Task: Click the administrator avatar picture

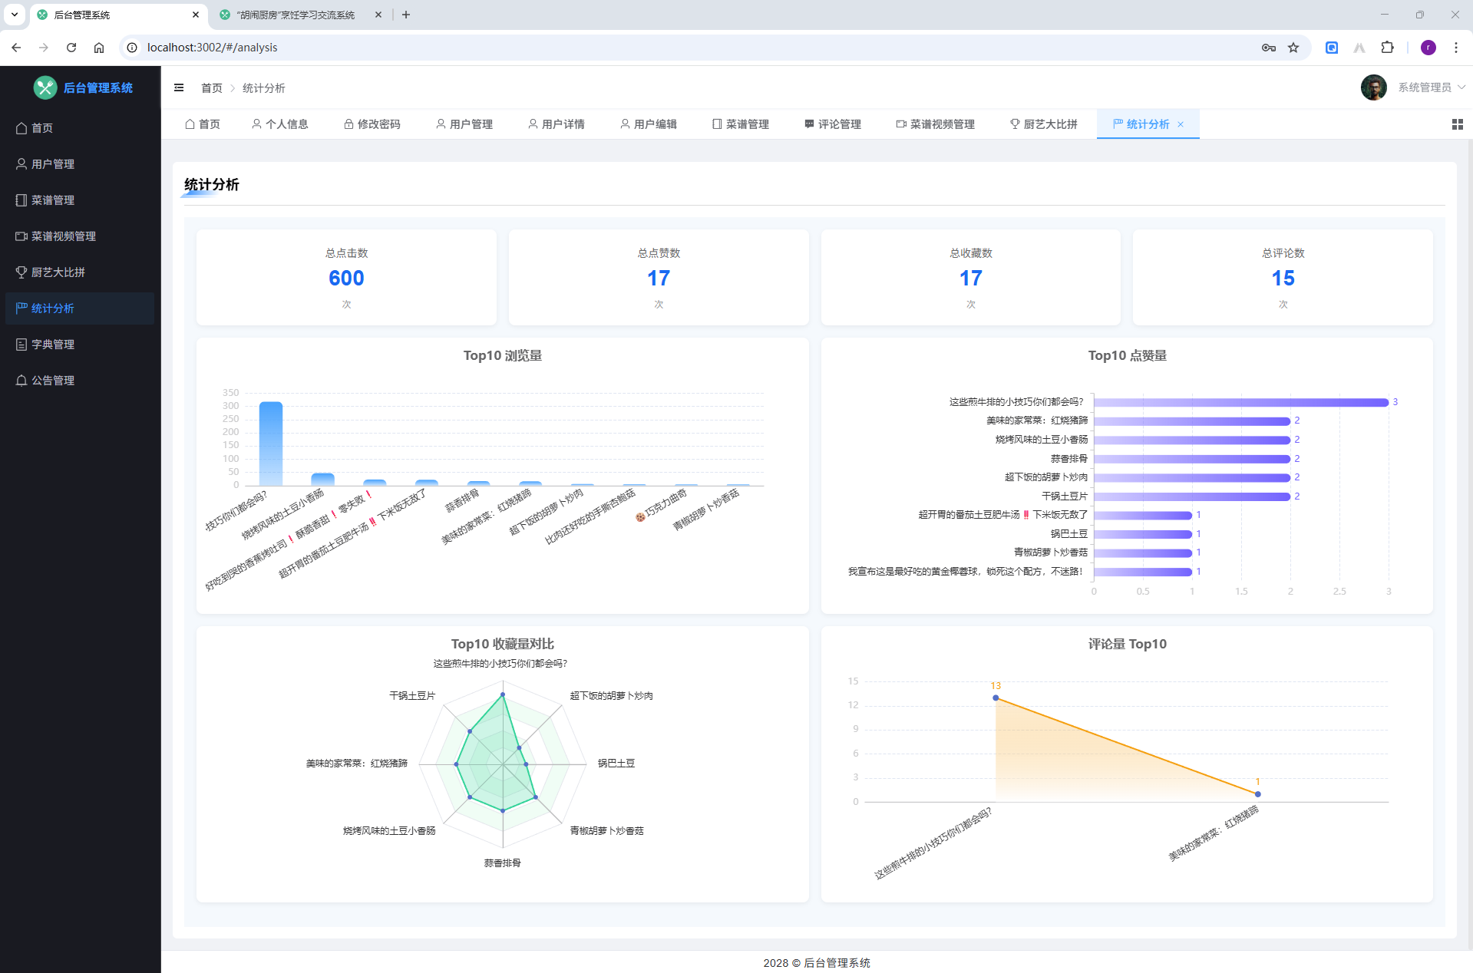Action: 1373,87
